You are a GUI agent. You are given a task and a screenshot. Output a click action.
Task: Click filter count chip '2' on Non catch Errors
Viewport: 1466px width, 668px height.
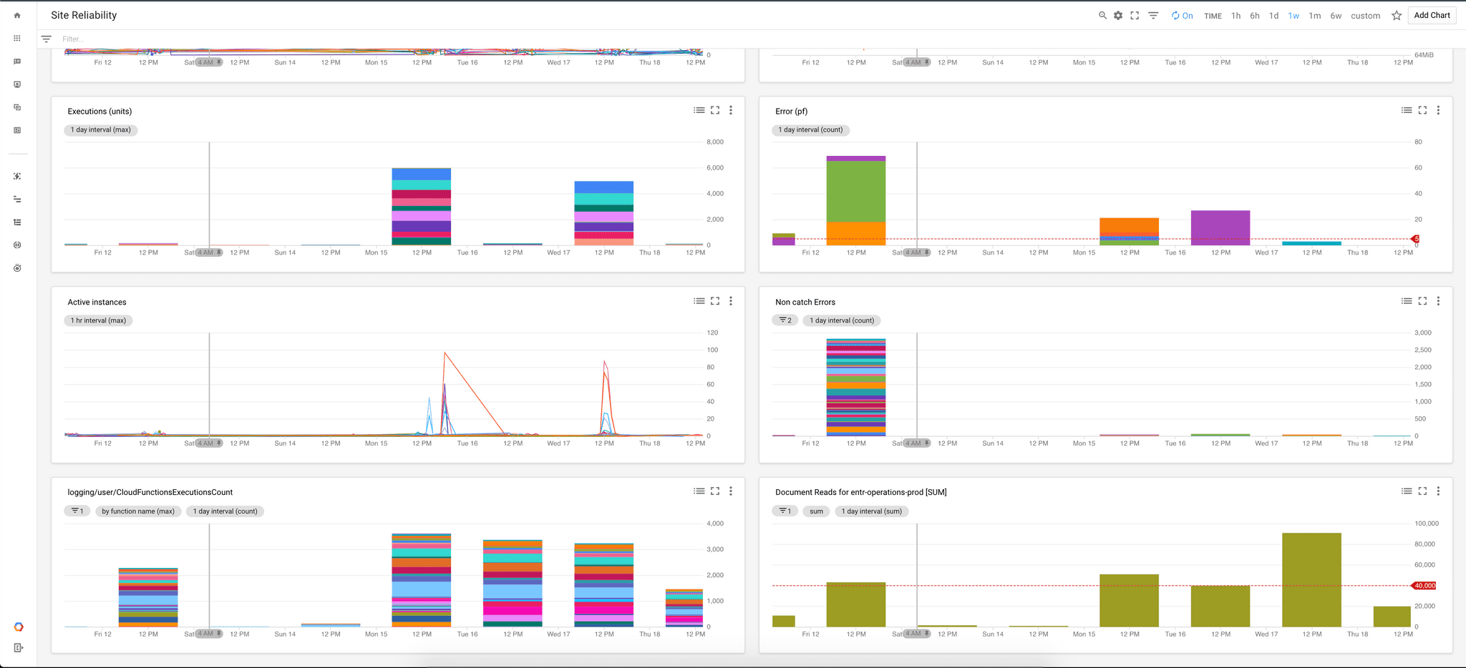coord(785,320)
